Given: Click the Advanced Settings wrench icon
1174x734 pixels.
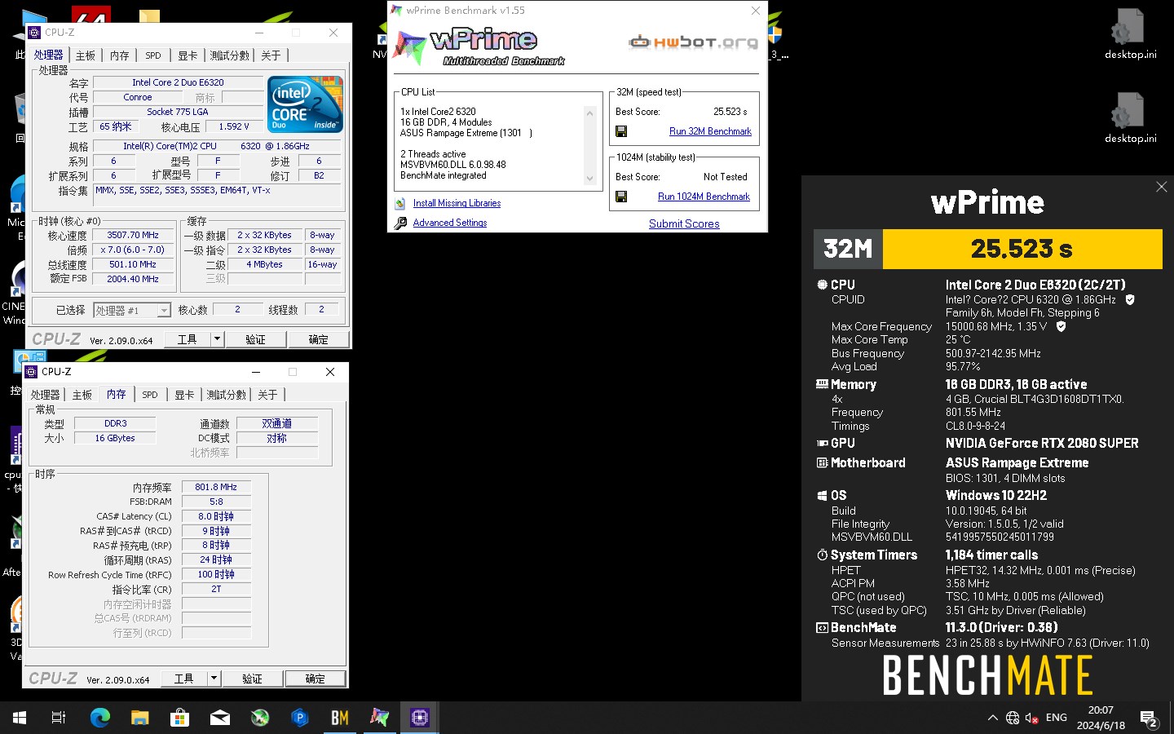Looking at the screenshot, I should point(400,223).
